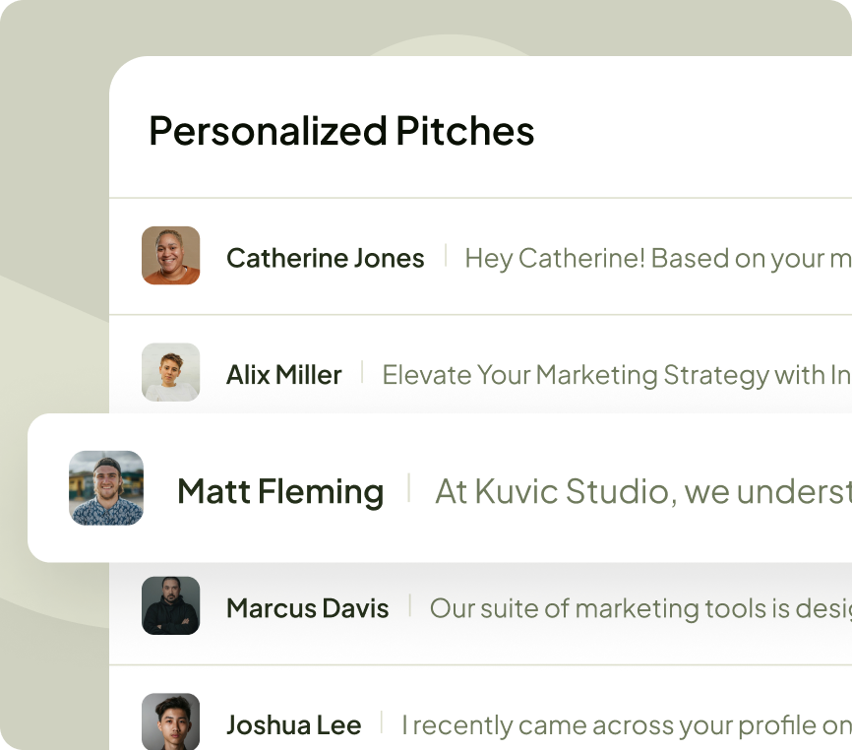This screenshot has width=852, height=750.
Task: Select the Catherine Jones list row
Action: (480, 257)
